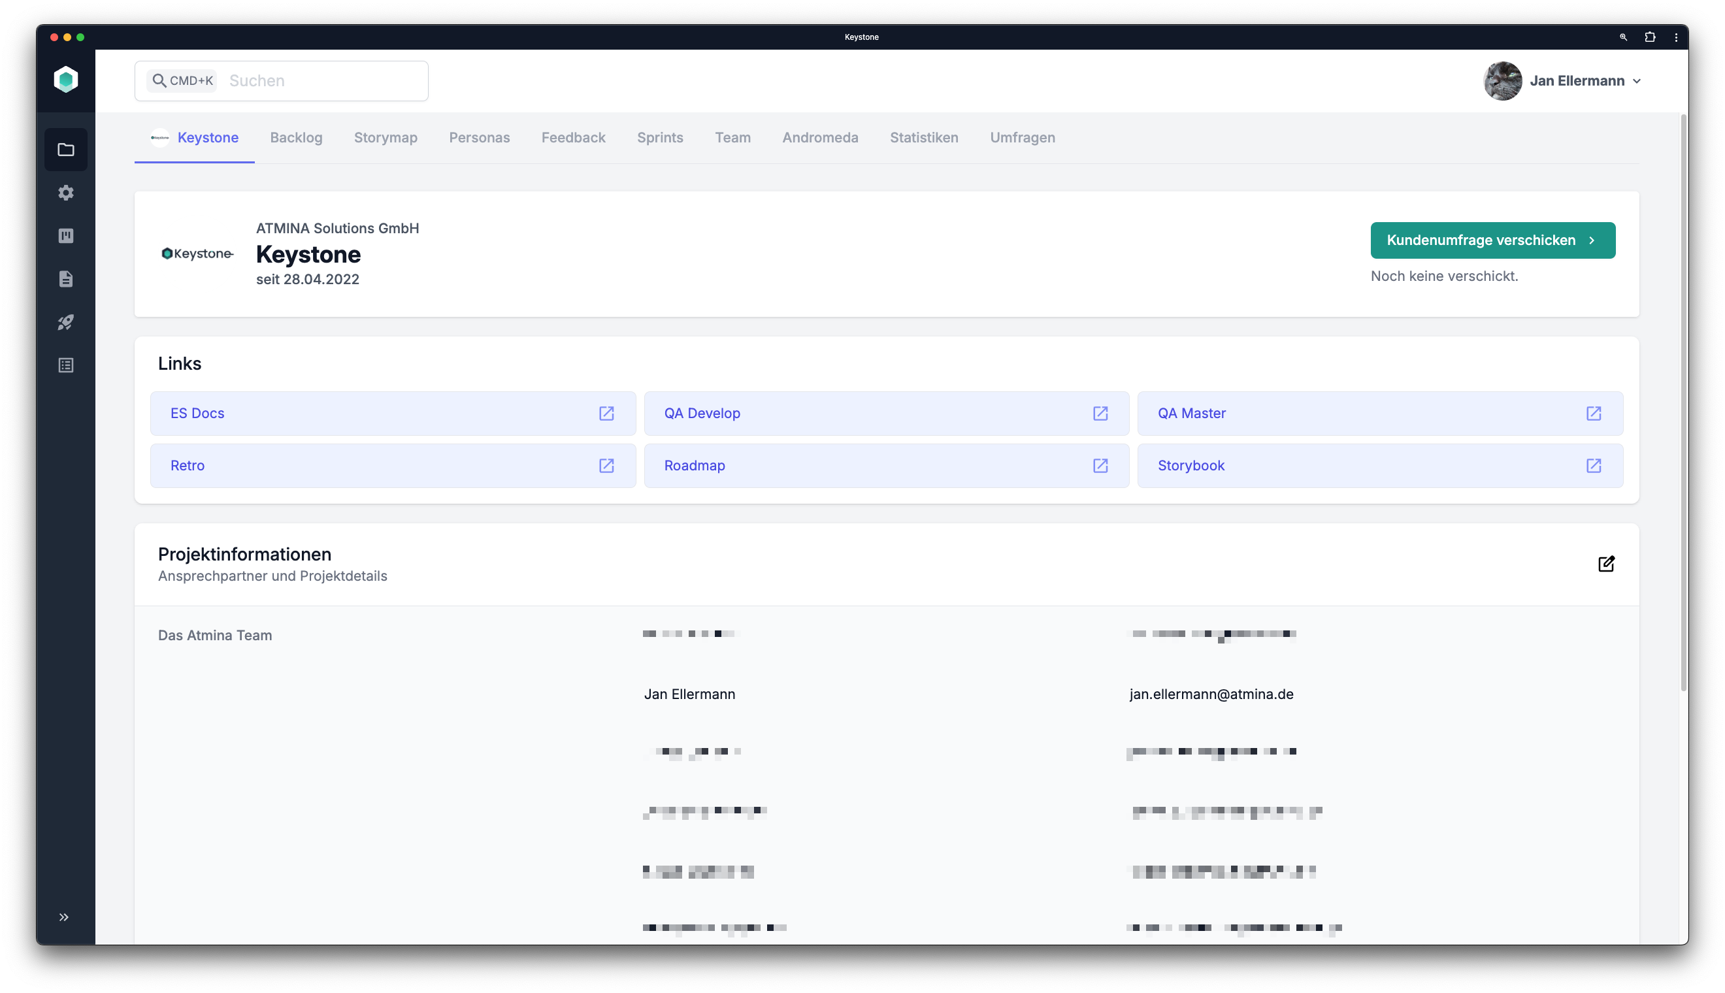Open the board icon in sidebar
1725x993 pixels.
pyautogui.click(x=65, y=236)
